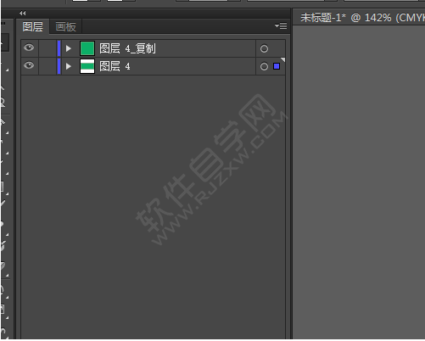
Task: Click the blue selection square on 图层 4
Action: click(277, 66)
